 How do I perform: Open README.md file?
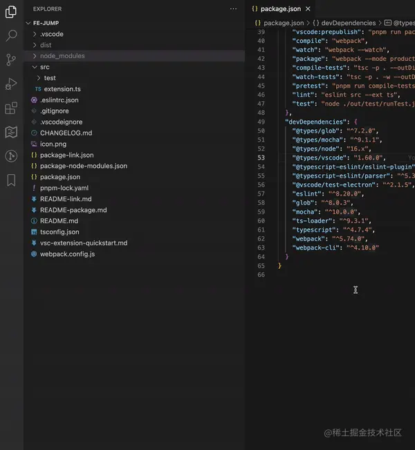pos(134,221)
